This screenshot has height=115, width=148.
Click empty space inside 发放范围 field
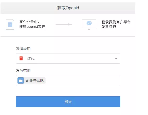(82, 80)
